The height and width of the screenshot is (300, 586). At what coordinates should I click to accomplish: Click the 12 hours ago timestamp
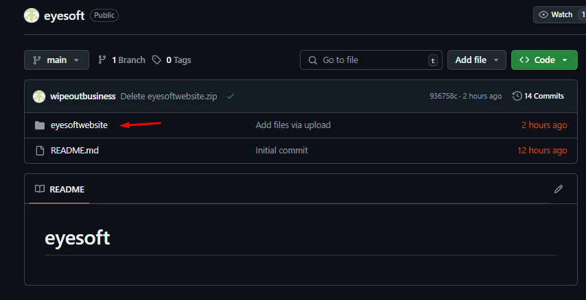(x=542, y=151)
